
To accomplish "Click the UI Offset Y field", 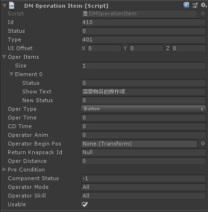I will pyautogui.click(x=146, y=48).
